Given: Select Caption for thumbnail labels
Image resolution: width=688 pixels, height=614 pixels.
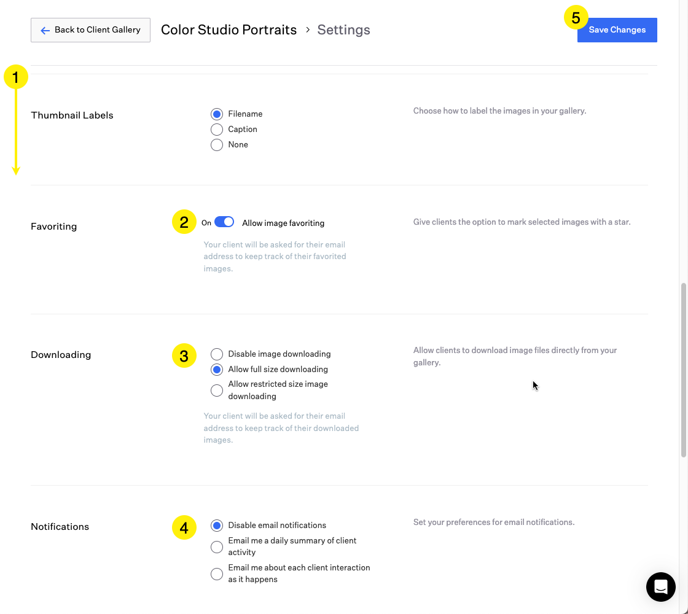Looking at the screenshot, I should point(217,130).
